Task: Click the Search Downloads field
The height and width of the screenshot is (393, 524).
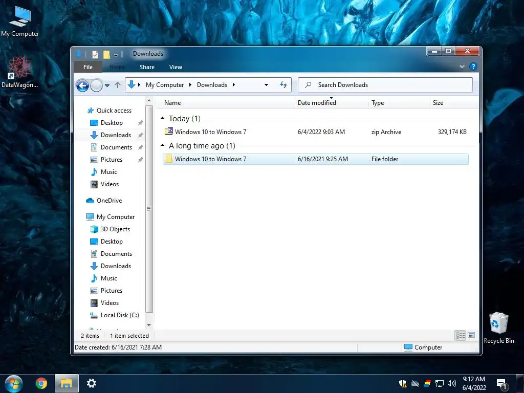Action: (385, 85)
